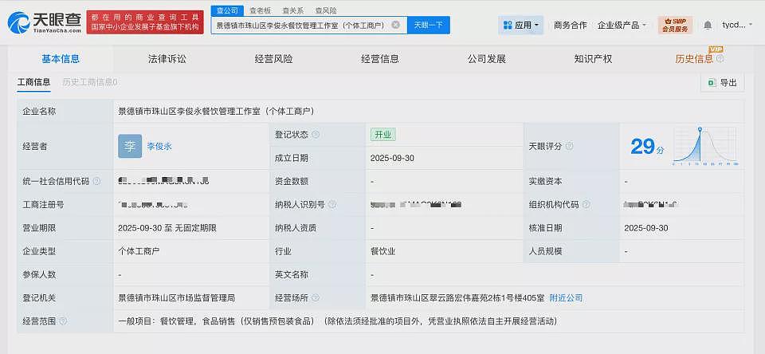
Task: Open the help icon beside 天眼评分
Action: click(x=569, y=146)
